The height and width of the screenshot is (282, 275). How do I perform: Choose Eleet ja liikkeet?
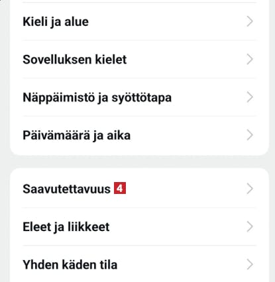pos(140,226)
